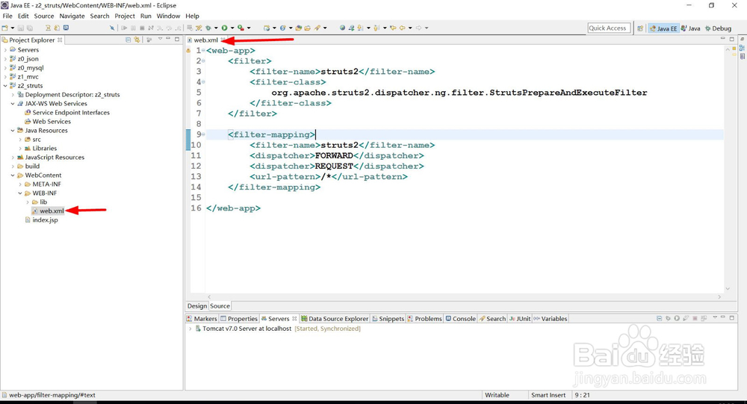Click the Smart Insert status bar entry
Screen dimensions: 747x404
coord(548,395)
